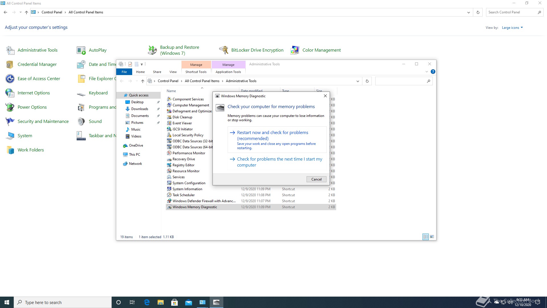Image resolution: width=547 pixels, height=308 pixels.
Task: Select Network in navigation pane
Action: (135, 164)
